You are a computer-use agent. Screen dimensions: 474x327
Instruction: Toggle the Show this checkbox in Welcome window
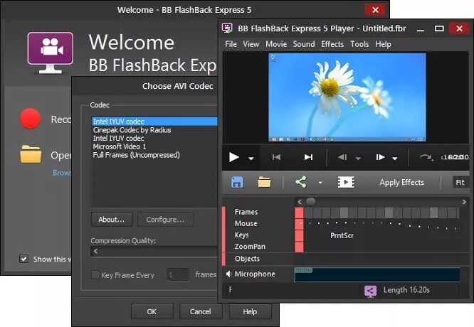click(23, 259)
